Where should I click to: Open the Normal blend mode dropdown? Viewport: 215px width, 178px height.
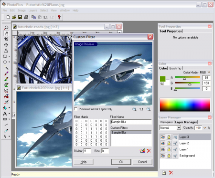(x=179, y=128)
